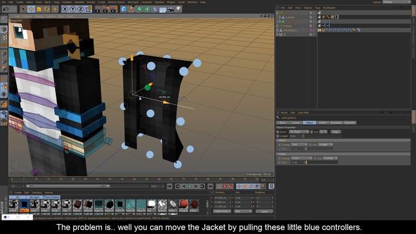
Task: Toggle the Y axis lock
Action: pyautogui.click(x=73, y=9)
